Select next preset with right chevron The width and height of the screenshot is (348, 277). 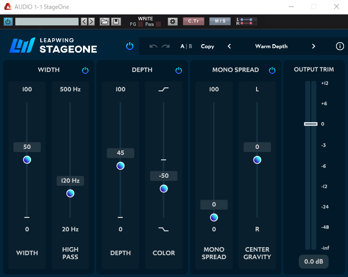click(x=313, y=46)
